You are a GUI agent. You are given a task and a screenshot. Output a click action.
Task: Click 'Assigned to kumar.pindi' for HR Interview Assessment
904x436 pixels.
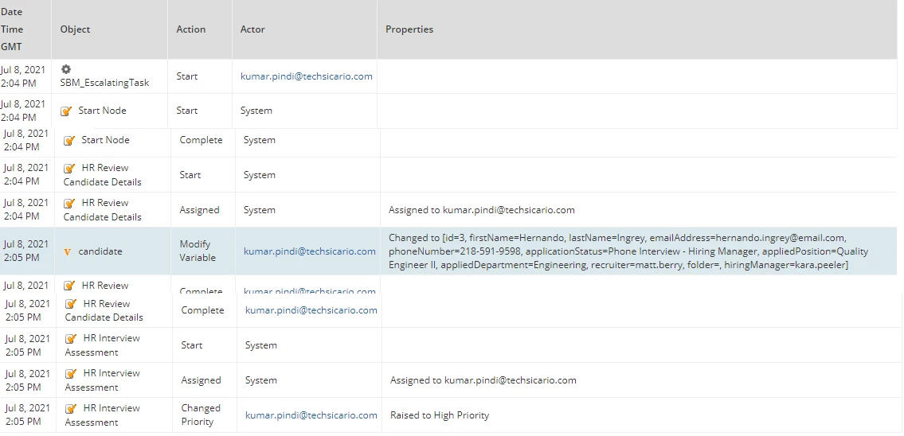click(483, 380)
